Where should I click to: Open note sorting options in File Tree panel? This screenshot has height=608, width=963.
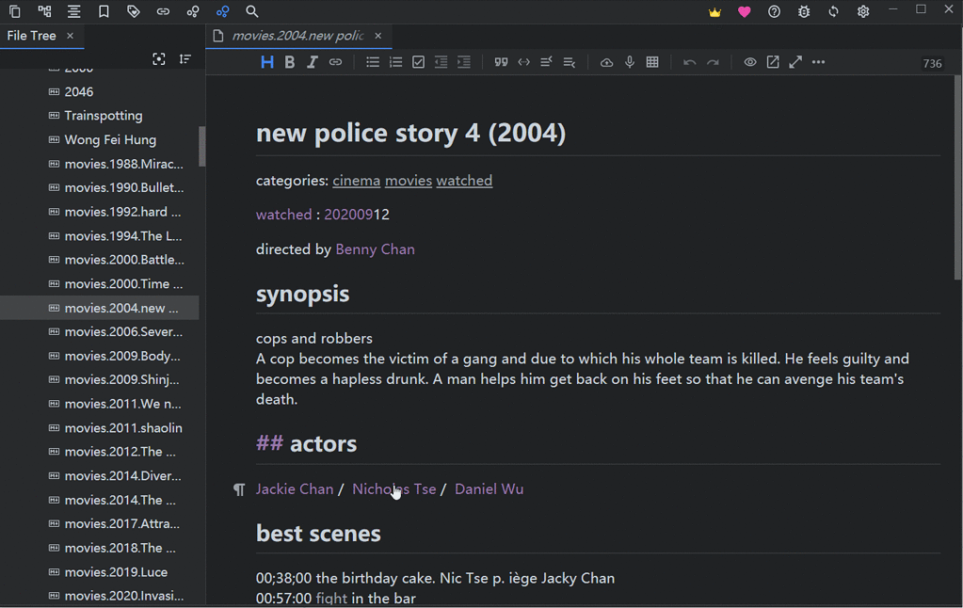click(185, 58)
